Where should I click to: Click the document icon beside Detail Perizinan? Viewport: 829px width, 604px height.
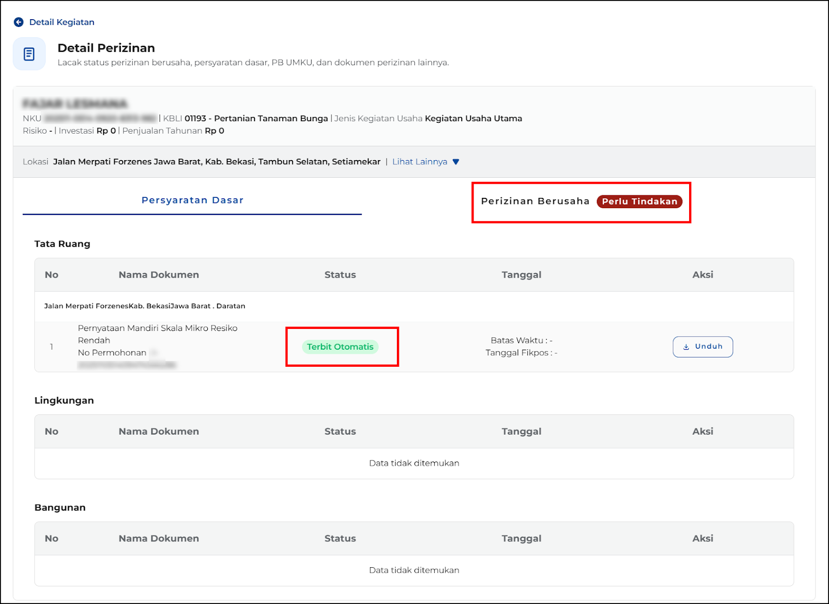coord(29,54)
